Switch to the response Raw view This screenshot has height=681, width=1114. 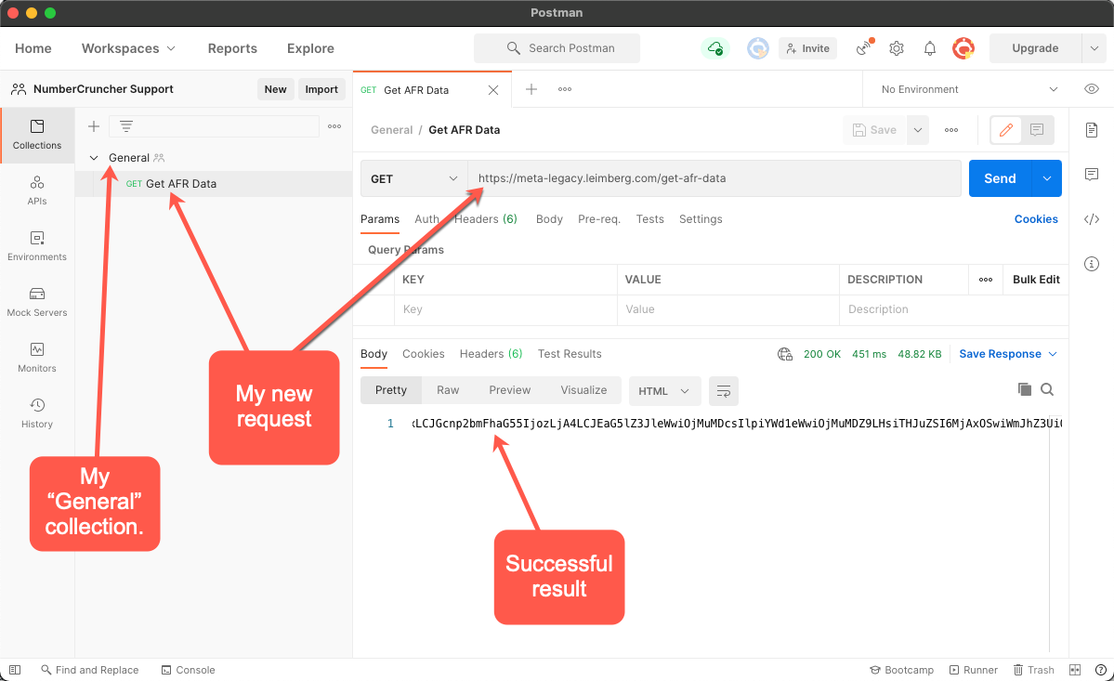tap(448, 390)
